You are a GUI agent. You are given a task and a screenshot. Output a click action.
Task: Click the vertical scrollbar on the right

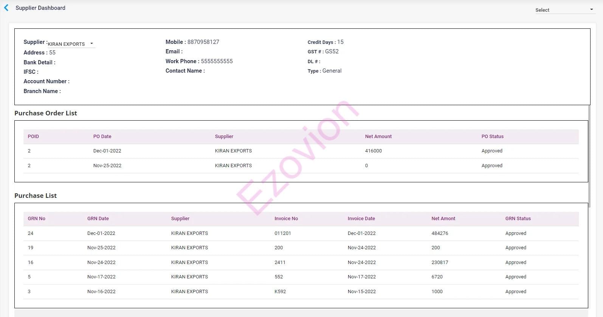click(x=589, y=155)
